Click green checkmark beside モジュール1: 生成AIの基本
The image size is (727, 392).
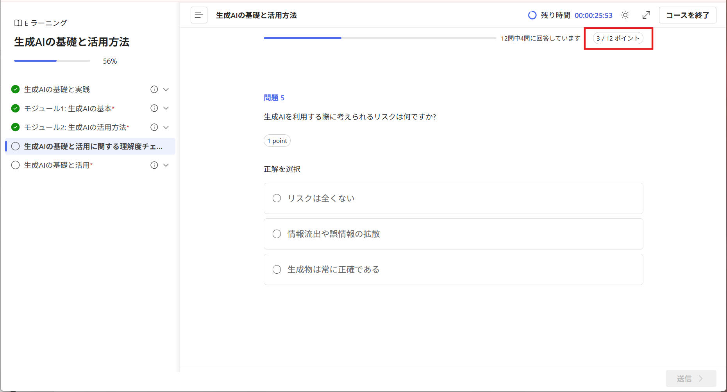coord(16,108)
